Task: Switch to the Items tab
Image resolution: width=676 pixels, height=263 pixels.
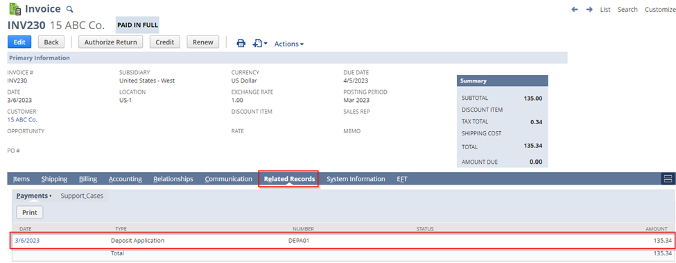Action: pos(21,179)
